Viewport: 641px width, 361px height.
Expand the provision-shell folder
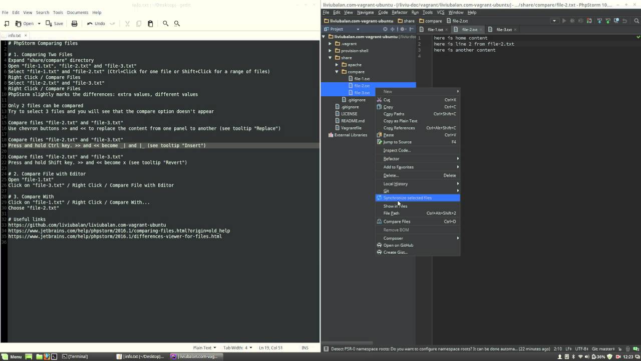(331, 51)
